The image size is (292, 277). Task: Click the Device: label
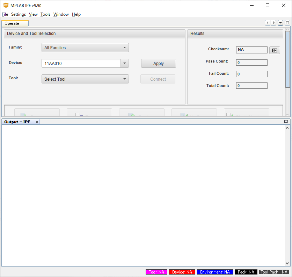pos(15,63)
